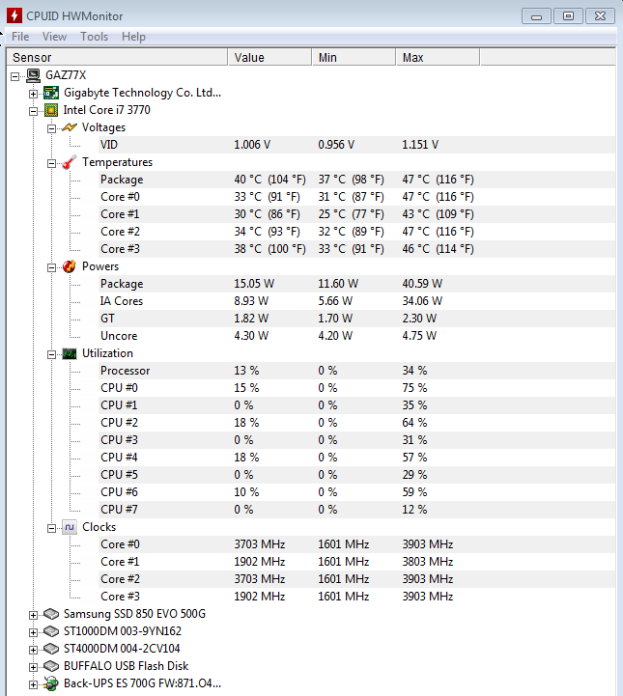Viewport: 623px width, 696px height.
Task: Click the ST4000DM 004-2CV104 drive icon
Action: tap(51, 649)
